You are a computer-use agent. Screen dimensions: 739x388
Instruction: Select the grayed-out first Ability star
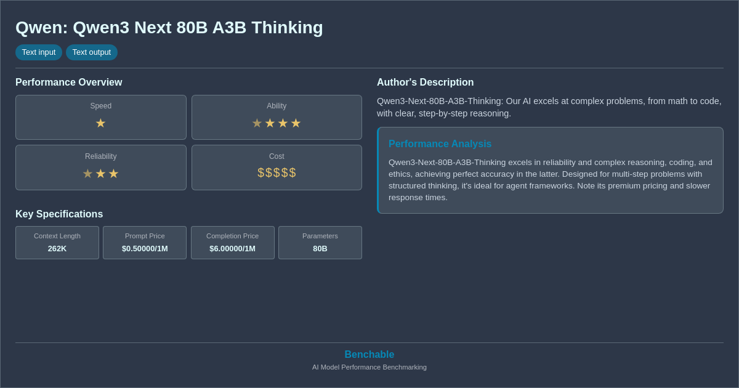click(x=257, y=123)
